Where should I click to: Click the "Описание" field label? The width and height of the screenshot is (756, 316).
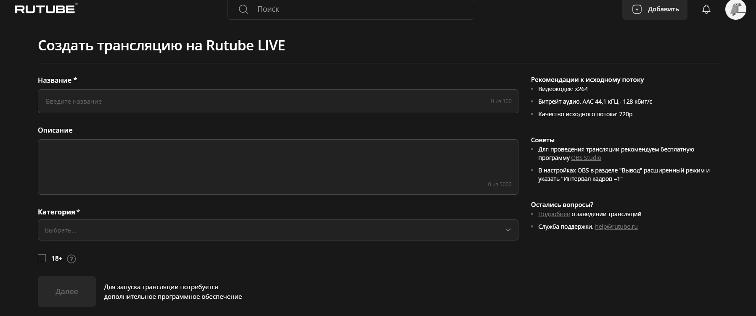tap(55, 130)
